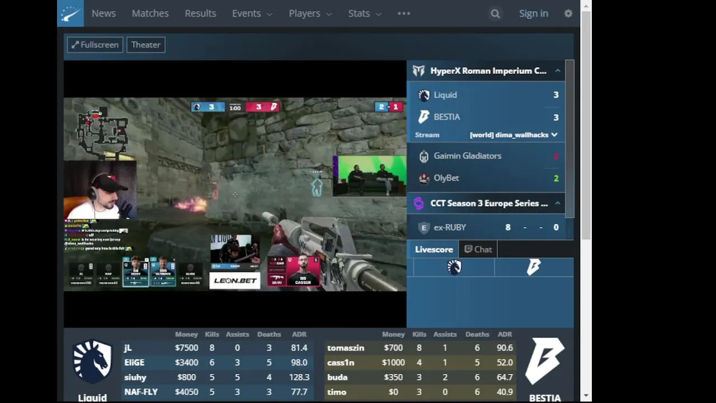Click the Stream label in match panel

coord(427,135)
